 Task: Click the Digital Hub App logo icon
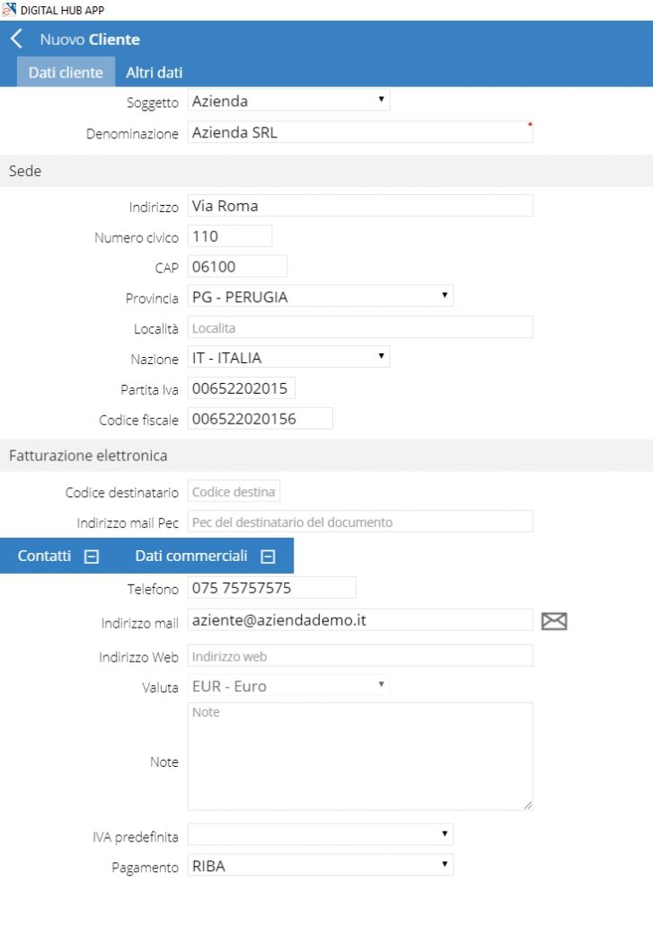click(x=9, y=10)
